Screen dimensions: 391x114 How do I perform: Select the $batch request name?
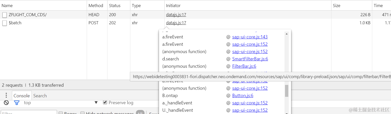(x=15, y=23)
